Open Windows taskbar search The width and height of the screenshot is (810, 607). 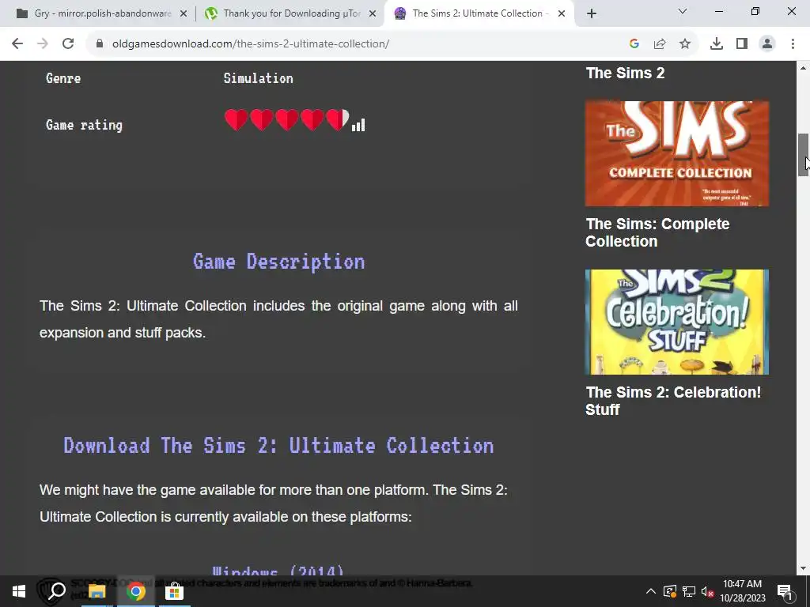pyautogui.click(x=57, y=591)
